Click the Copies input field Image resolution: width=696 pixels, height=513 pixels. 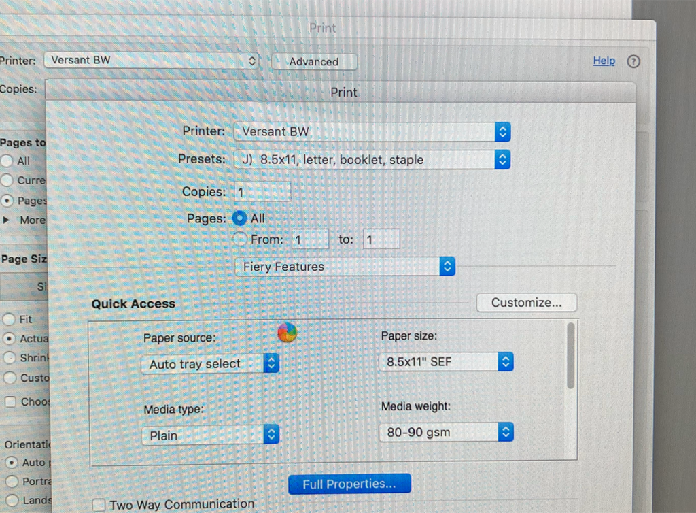pyautogui.click(x=262, y=192)
